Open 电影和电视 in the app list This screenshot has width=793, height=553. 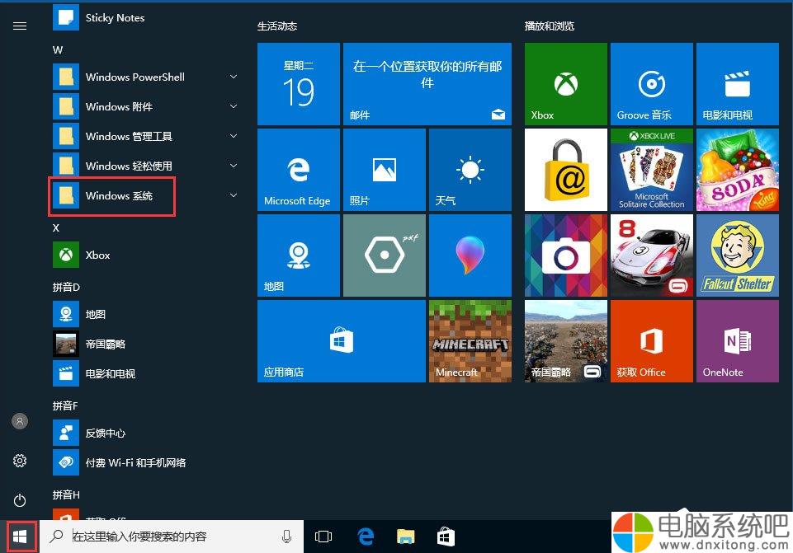(147, 373)
